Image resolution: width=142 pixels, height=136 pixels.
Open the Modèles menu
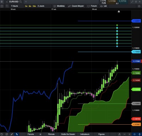tap(59, 6)
